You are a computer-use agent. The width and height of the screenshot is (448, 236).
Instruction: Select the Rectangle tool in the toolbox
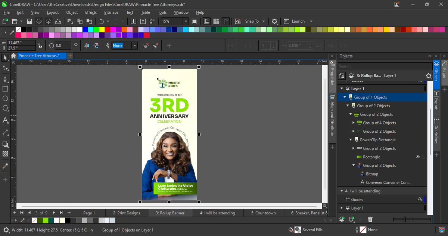click(x=5, y=89)
